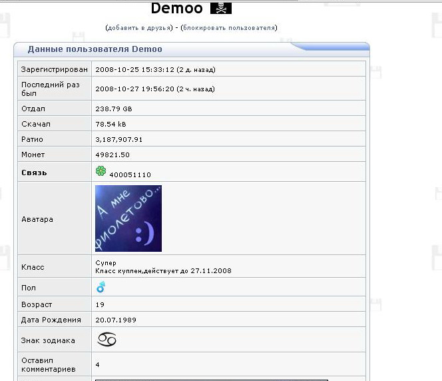This screenshot has height=381, width=442.
Task: Click the 'Пол' row label
Action: tap(29, 288)
